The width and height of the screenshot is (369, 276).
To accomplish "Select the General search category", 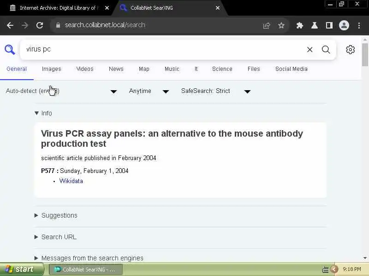I will [x=17, y=69].
